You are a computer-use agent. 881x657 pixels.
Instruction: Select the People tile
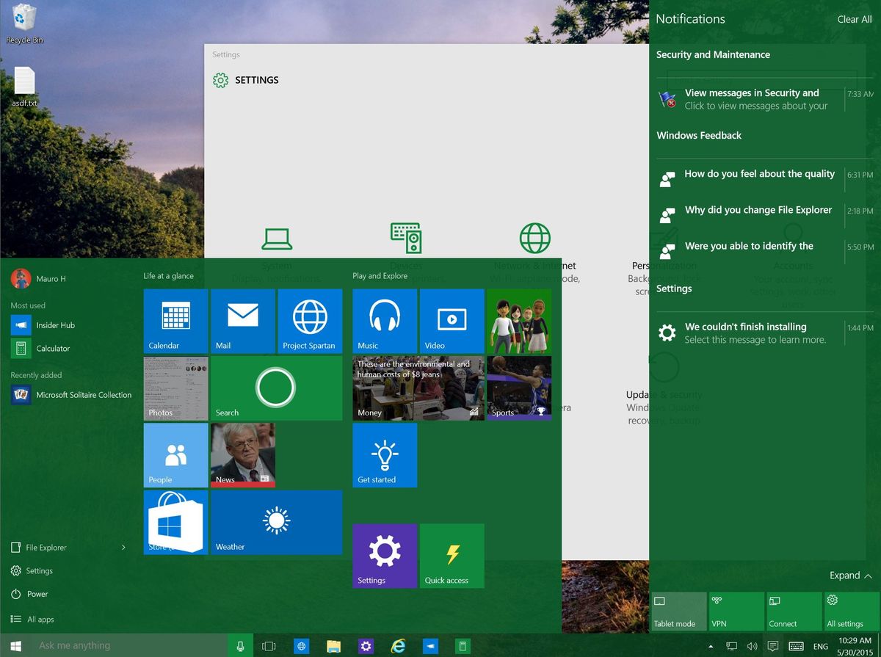point(175,455)
